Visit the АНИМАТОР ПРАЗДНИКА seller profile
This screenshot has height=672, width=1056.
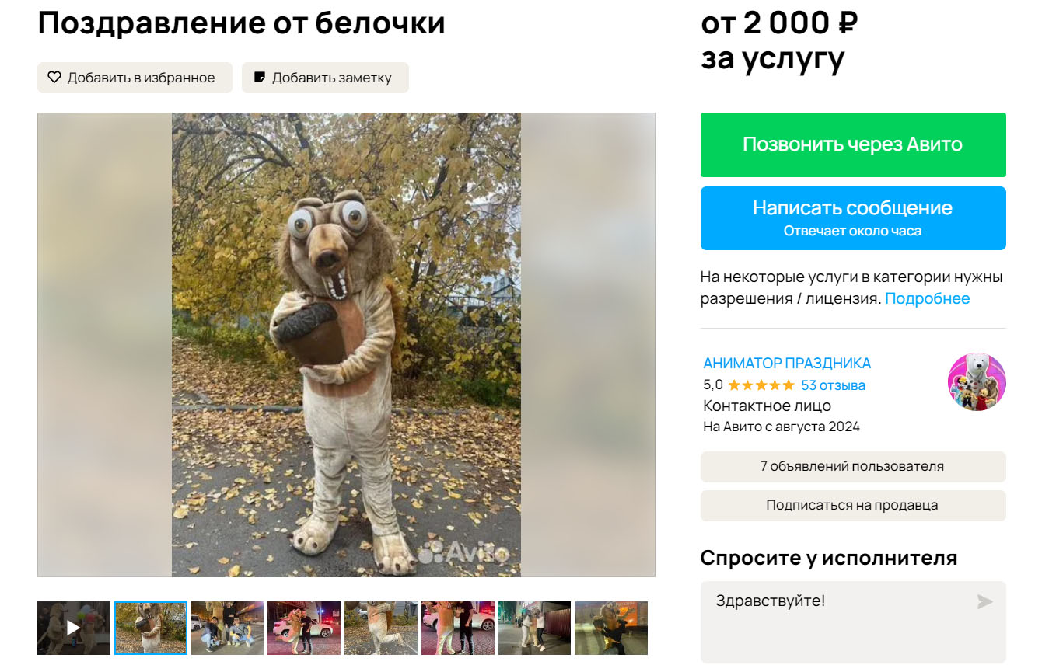(787, 363)
